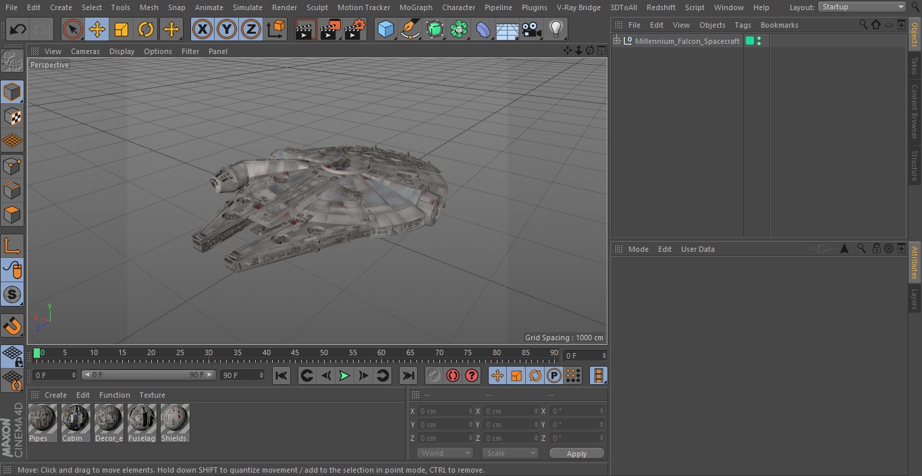
Task: Open the MoGraph menu
Action: [x=416, y=7]
